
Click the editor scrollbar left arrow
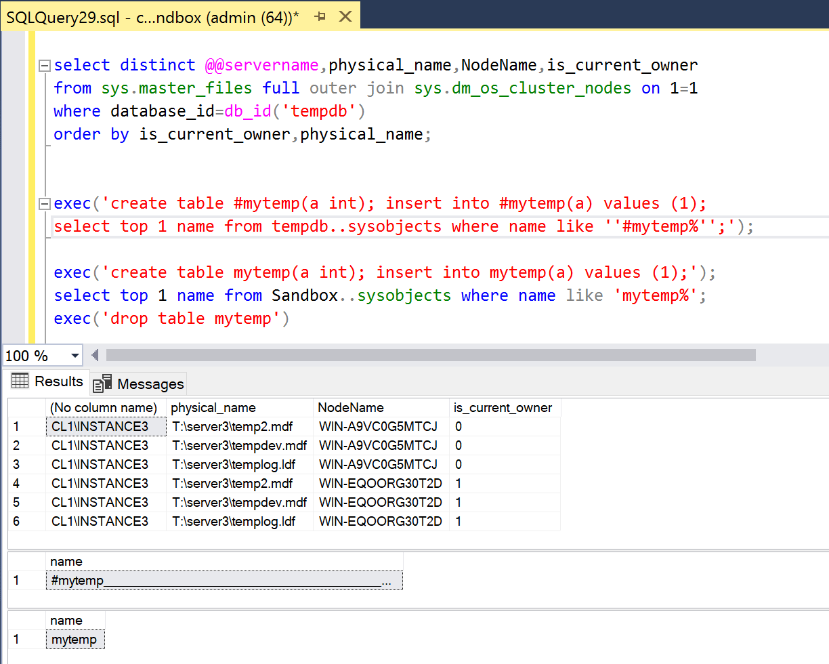[x=95, y=356]
